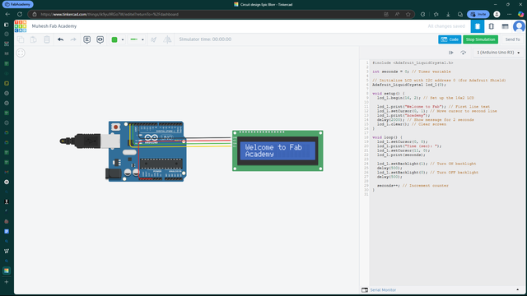Select the USB cable connector

(90, 141)
